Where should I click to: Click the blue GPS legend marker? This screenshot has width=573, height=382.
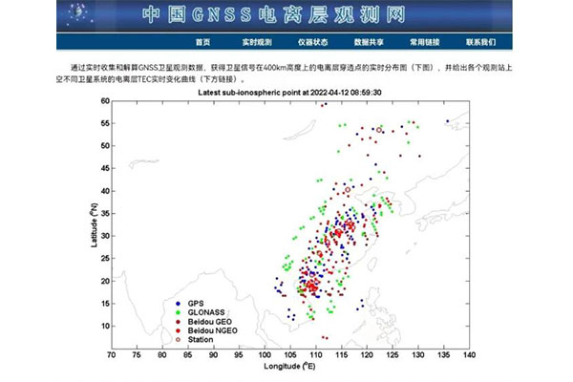click(x=178, y=303)
